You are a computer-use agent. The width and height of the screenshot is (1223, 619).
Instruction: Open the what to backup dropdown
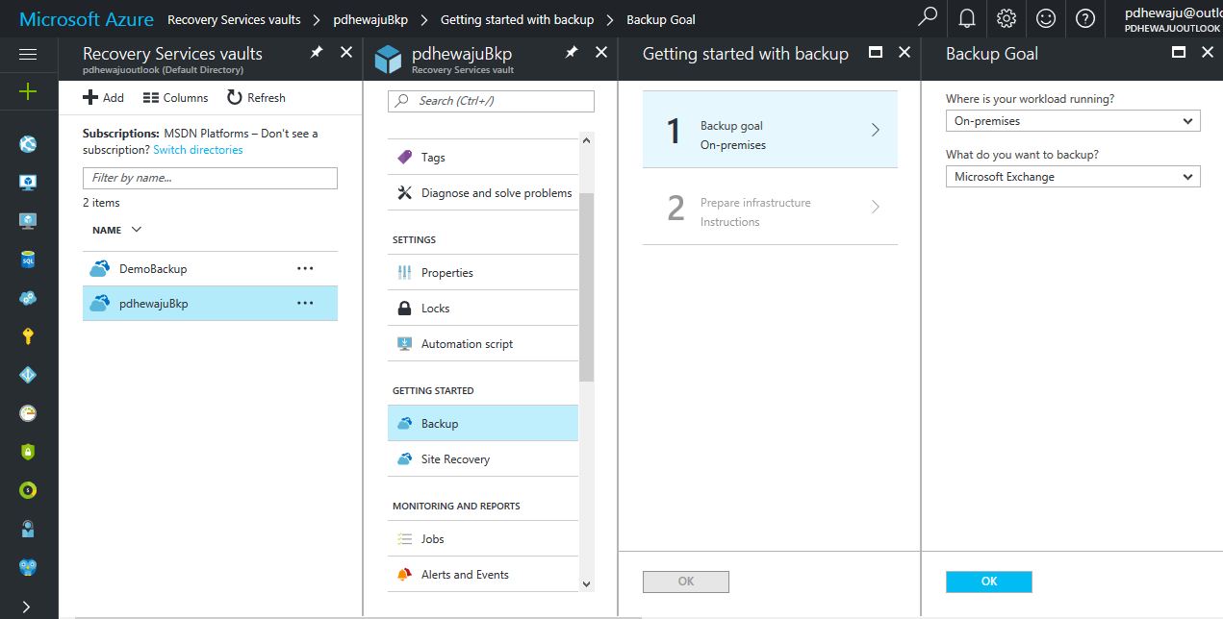tap(1073, 177)
